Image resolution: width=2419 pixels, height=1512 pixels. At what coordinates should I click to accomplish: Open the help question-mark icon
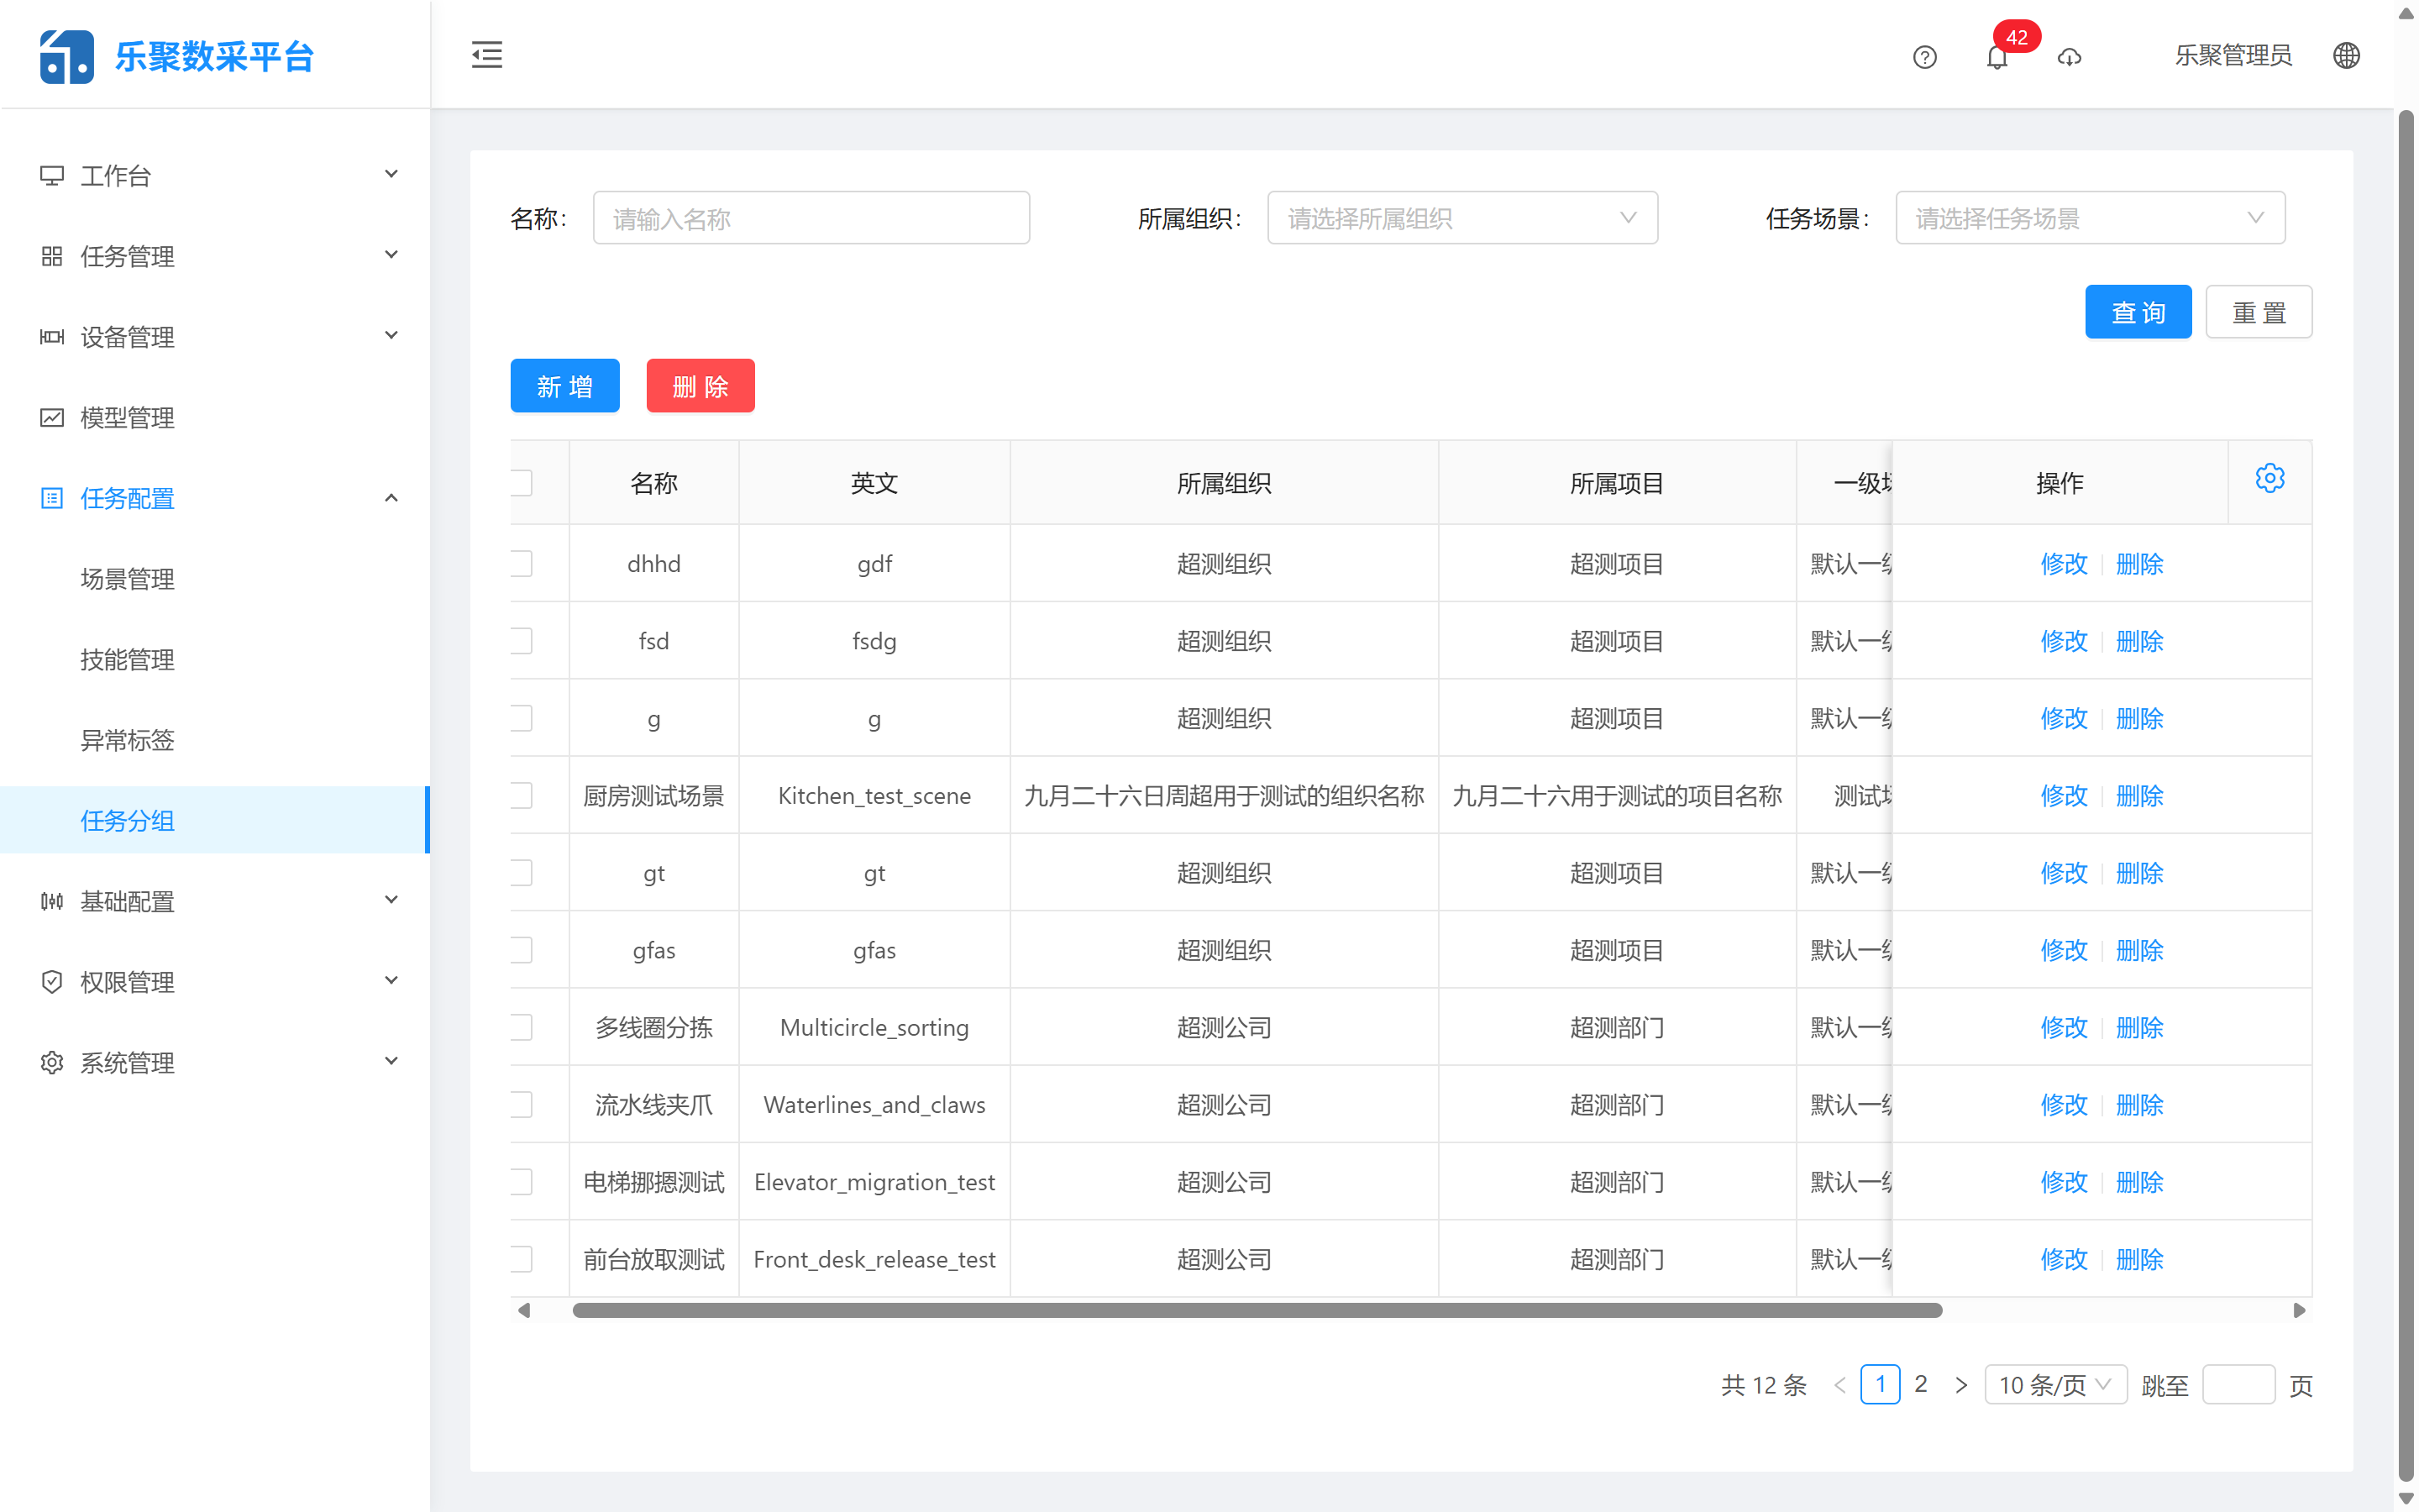(x=1924, y=57)
